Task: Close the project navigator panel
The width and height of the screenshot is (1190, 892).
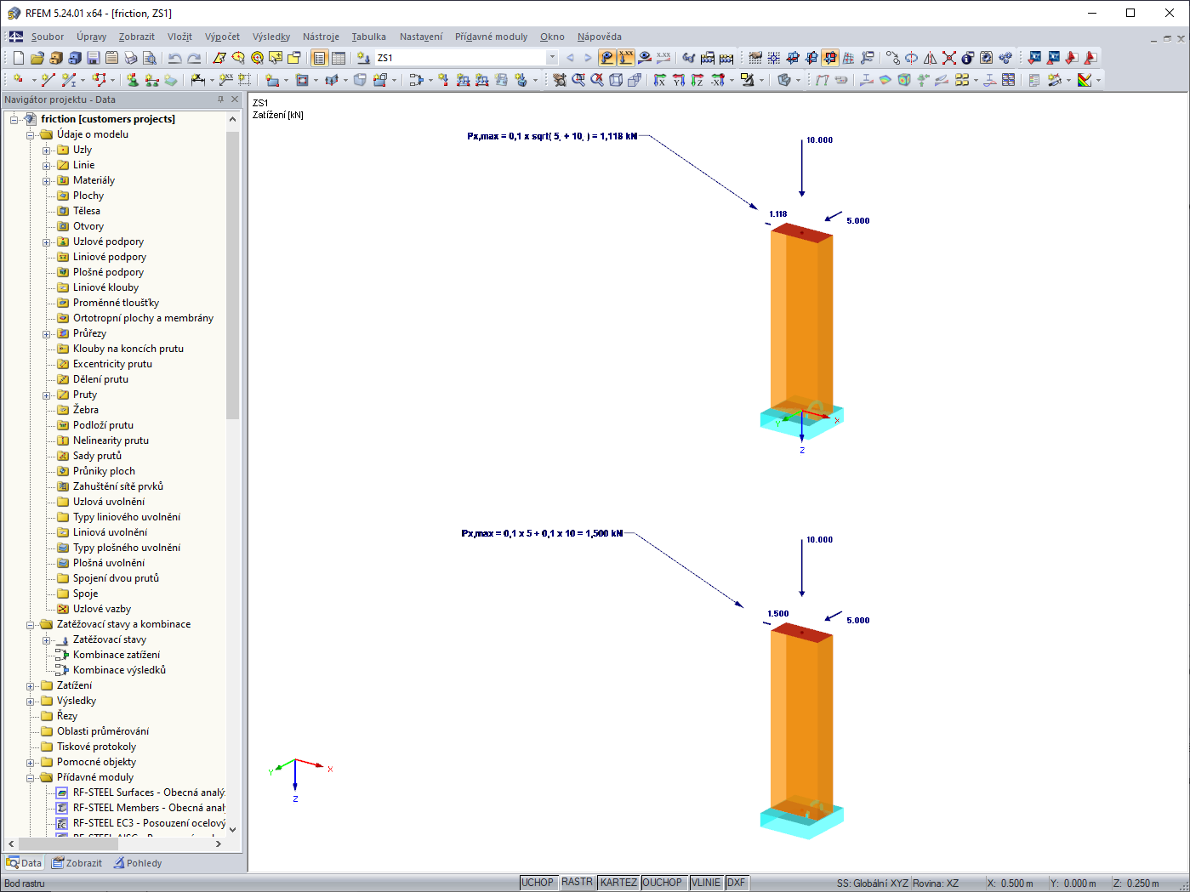Action: pos(235,99)
